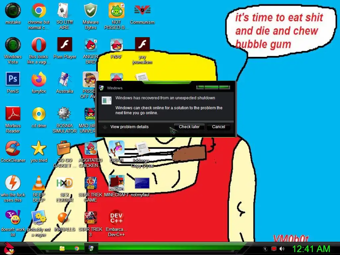Open the 'mistake' desktop icon
The height and width of the screenshot is (255, 340).
[x=13, y=13]
